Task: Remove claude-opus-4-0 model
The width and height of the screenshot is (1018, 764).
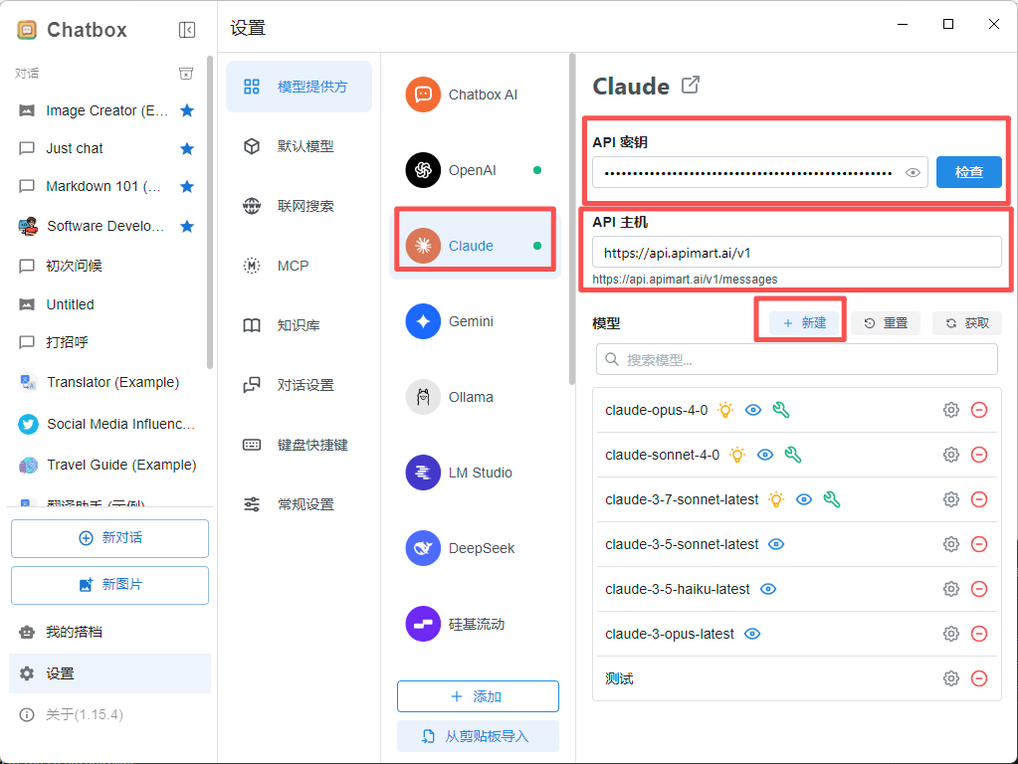Action: (979, 410)
